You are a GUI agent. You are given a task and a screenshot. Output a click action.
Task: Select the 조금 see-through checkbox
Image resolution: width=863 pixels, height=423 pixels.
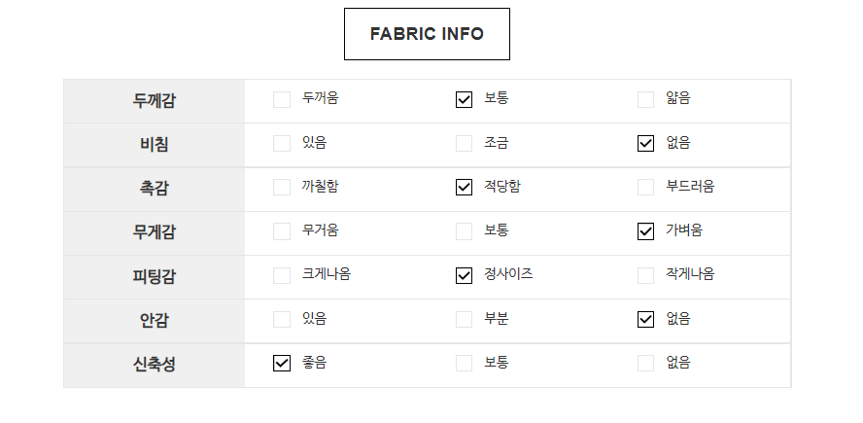(465, 144)
